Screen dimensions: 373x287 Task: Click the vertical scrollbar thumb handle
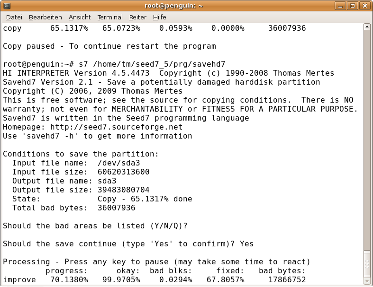point(367,264)
